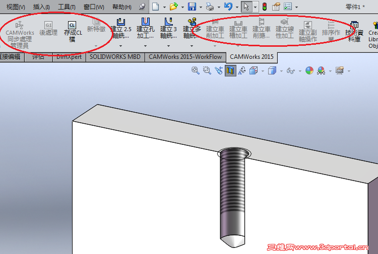
Task: Activate the Select cursor tool
Action: [x=246, y=7]
